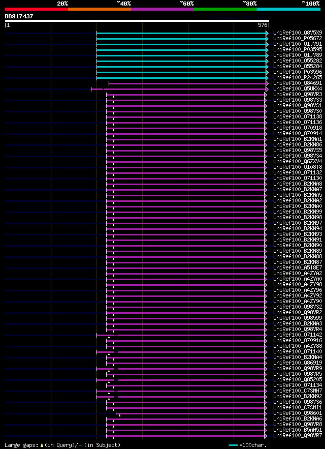Select the UniRef100_C7SMI1 label
325x449 pixels.
tap(298, 408)
